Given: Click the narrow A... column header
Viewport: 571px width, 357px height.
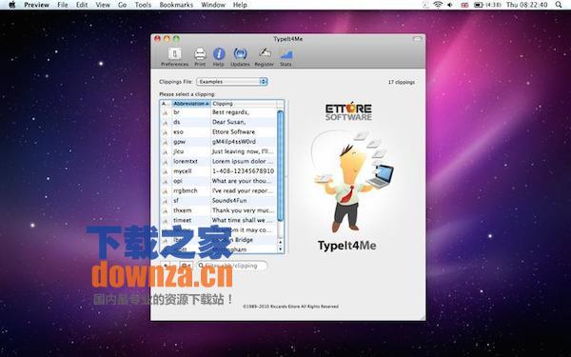Looking at the screenshot, I should [x=166, y=104].
